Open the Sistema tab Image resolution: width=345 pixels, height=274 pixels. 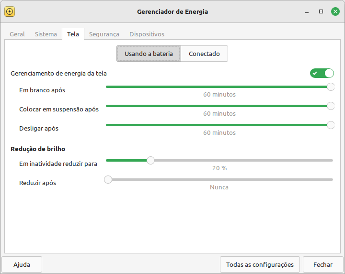[x=46, y=34]
